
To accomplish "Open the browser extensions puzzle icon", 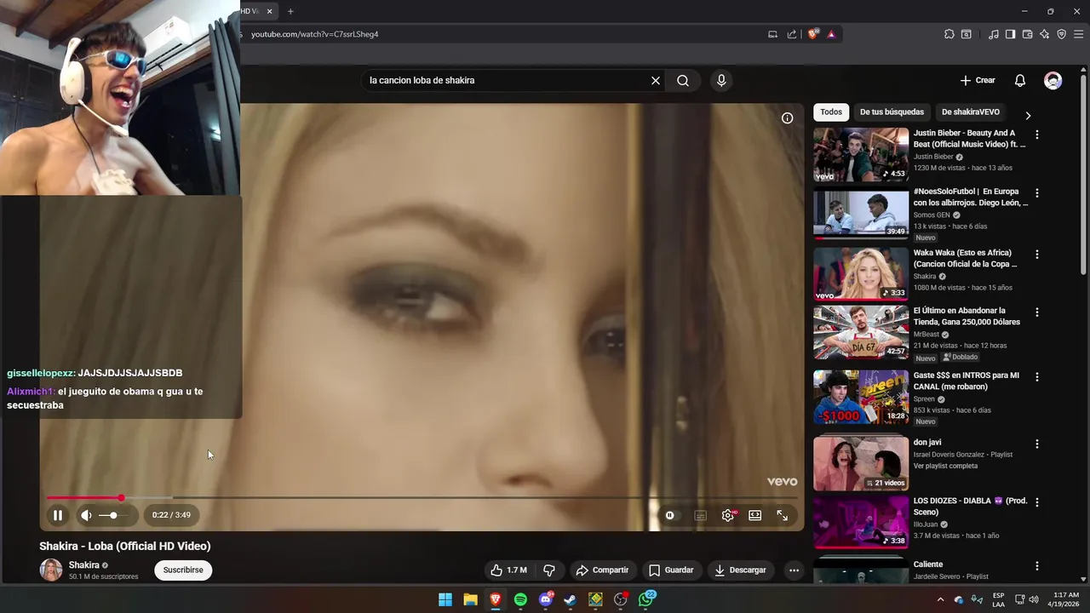I will [x=949, y=34].
